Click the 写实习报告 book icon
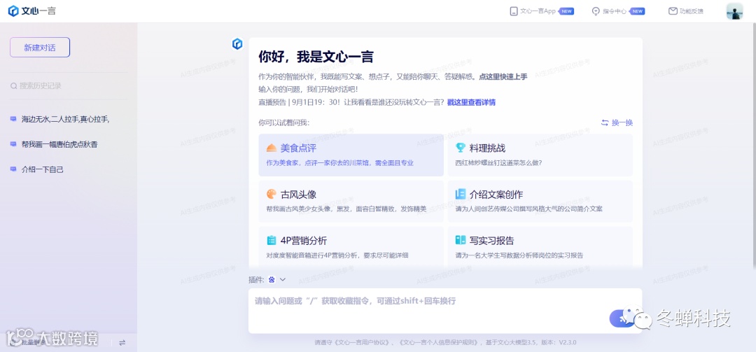 pos(461,240)
